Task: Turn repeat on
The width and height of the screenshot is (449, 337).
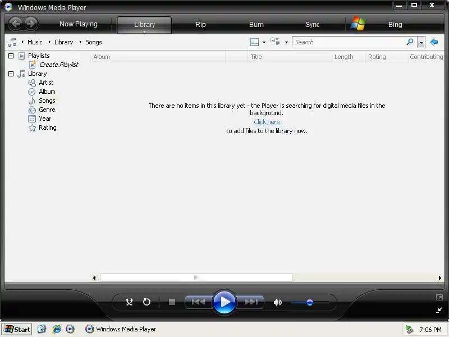Action: [146, 302]
